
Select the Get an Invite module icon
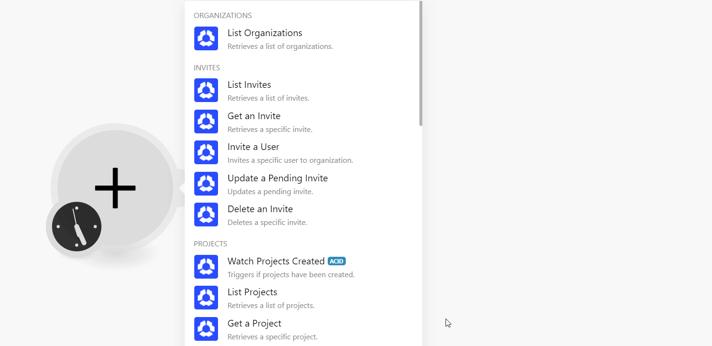coord(206,122)
